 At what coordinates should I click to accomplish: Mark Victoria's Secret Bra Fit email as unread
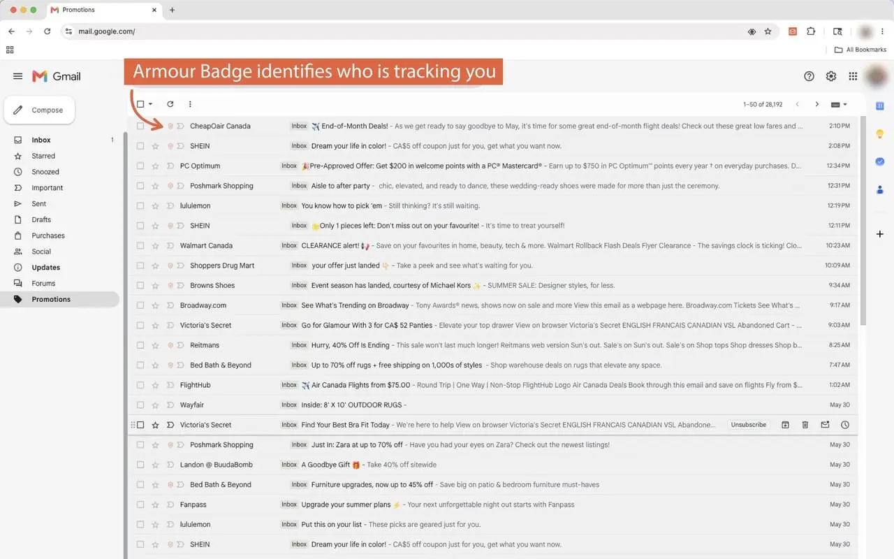[825, 425]
